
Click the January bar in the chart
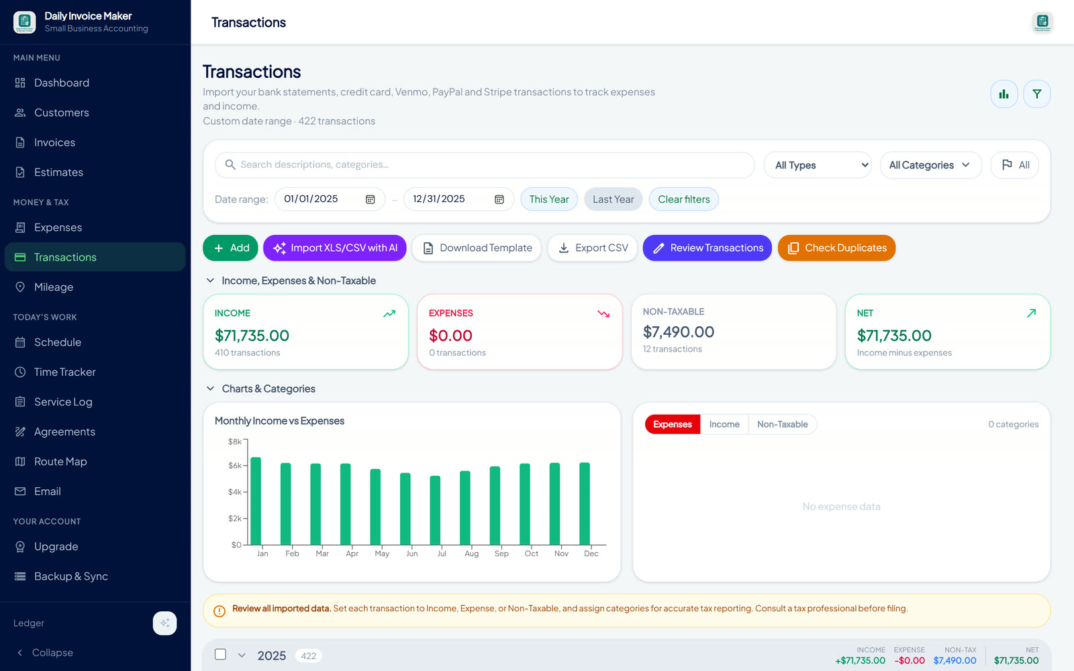pyautogui.click(x=256, y=501)
